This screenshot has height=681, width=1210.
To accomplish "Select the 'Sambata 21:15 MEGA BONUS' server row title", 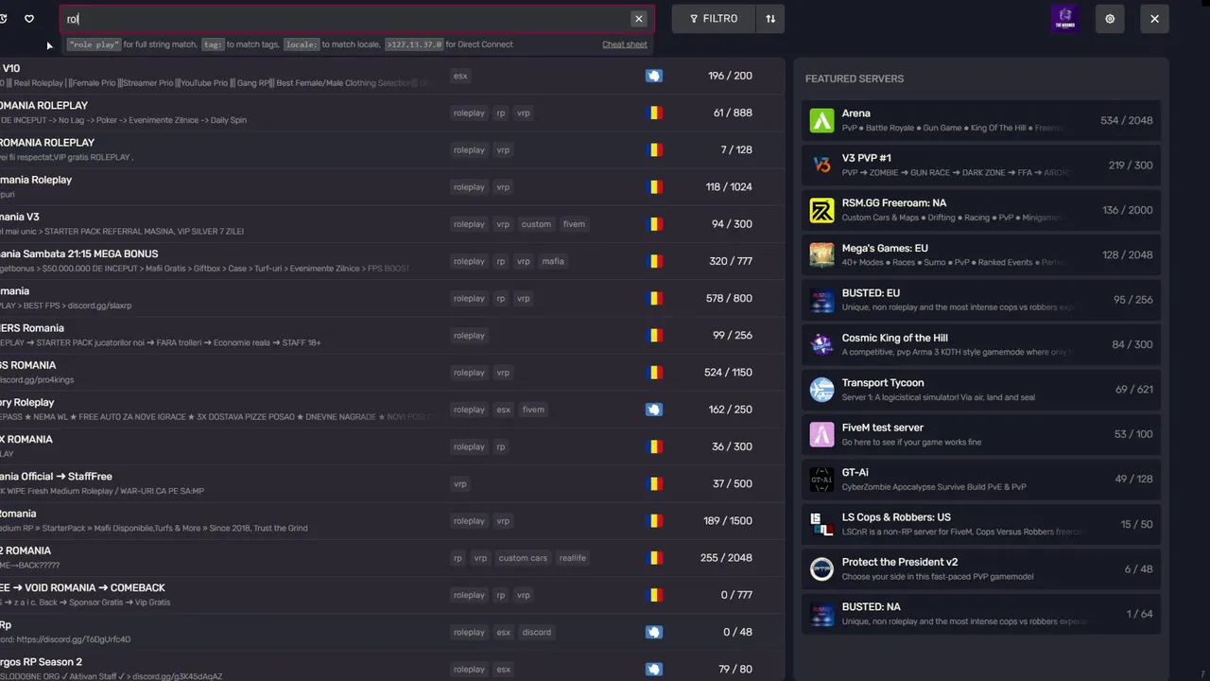I will 79,253.
